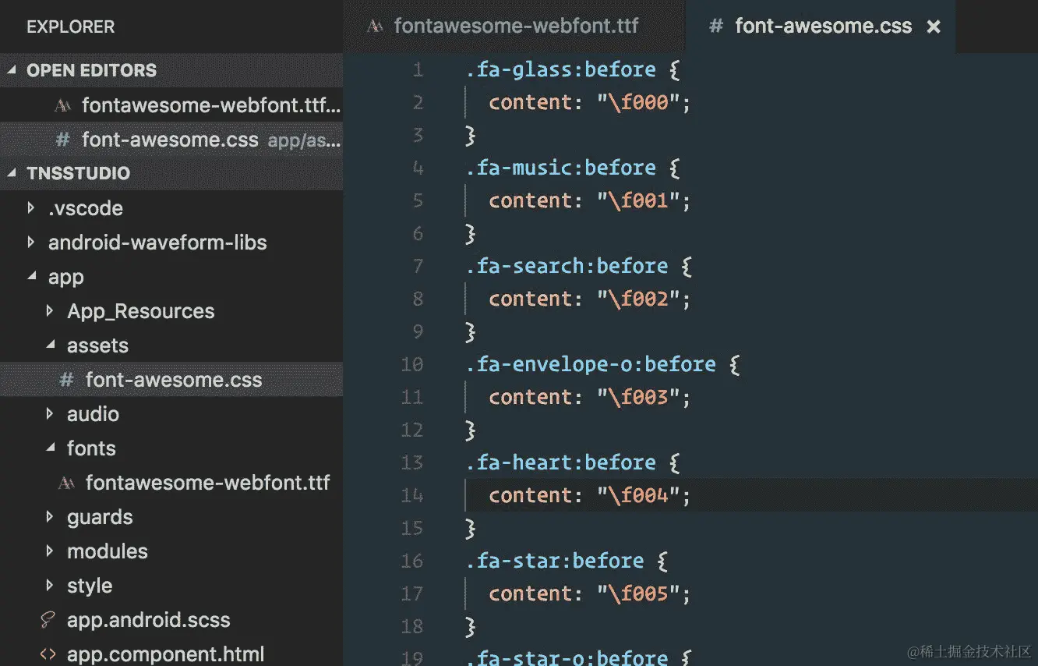Image resolution: width=1038 pixels, height=666 pixels.
Task: Collapse the app folder arrow
Action: click(x=31, y=276)
